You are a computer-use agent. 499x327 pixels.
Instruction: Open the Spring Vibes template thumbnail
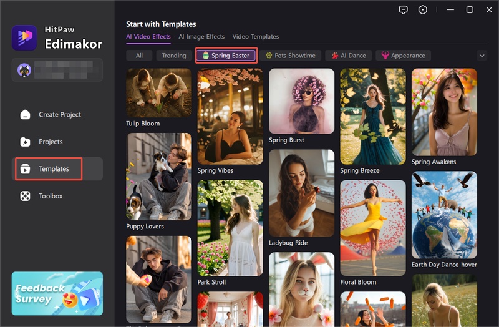[230, 117]
